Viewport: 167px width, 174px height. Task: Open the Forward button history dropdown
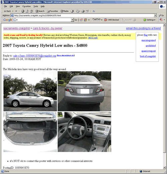pyautogui.click(x=19, y=11)
